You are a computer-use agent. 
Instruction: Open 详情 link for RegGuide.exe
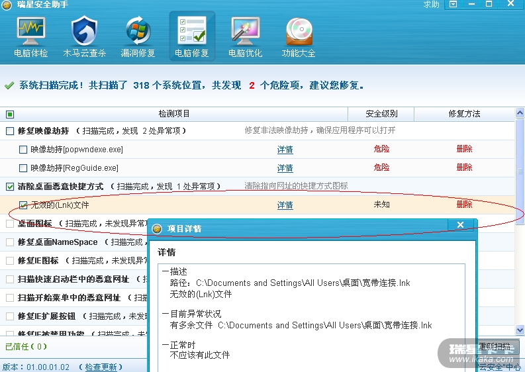[285, 167]
